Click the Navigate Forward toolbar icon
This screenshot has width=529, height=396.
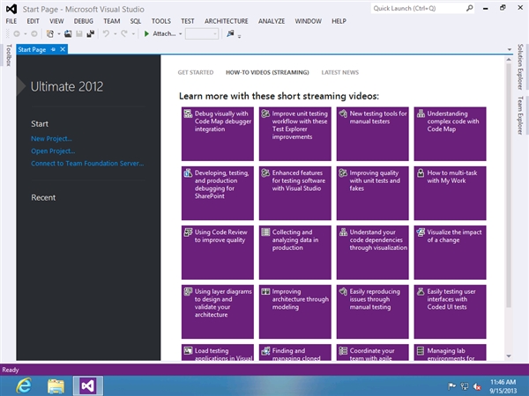[34, 33]
